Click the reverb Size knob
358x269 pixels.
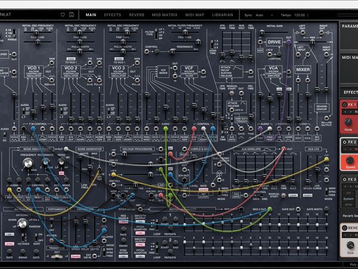coord(350,245)
